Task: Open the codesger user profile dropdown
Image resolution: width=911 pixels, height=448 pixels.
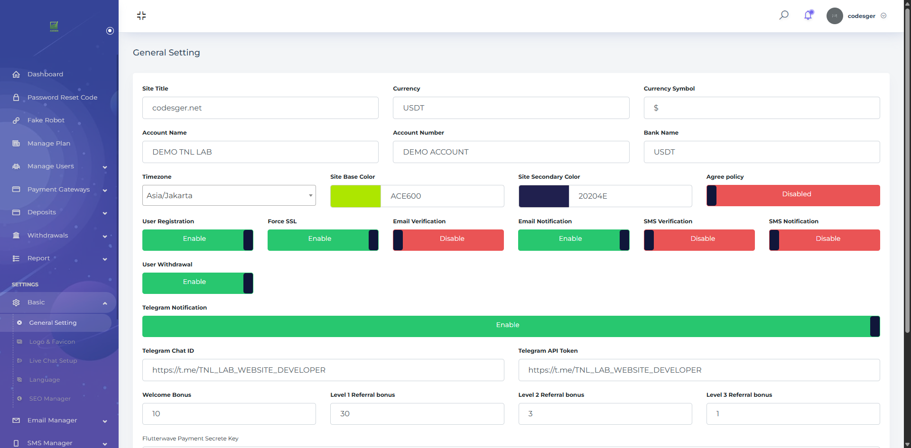Action: (857, 16)
